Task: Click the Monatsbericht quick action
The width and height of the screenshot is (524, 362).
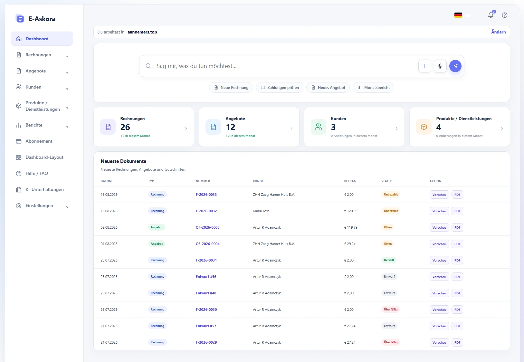Action: (x=373, y=88)
